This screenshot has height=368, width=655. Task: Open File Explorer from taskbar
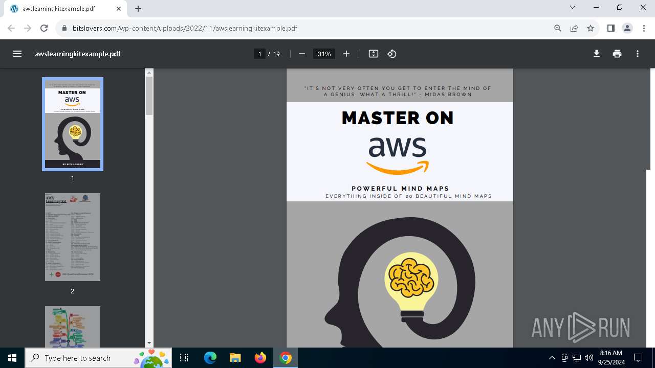235,358
